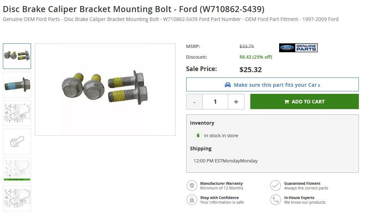Click the Shop with Confidence lock icon
371x215 pixels.
tap(192, 200)
